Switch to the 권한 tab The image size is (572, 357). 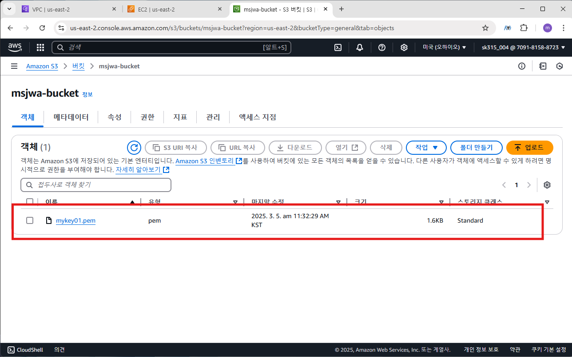(147, 118)
